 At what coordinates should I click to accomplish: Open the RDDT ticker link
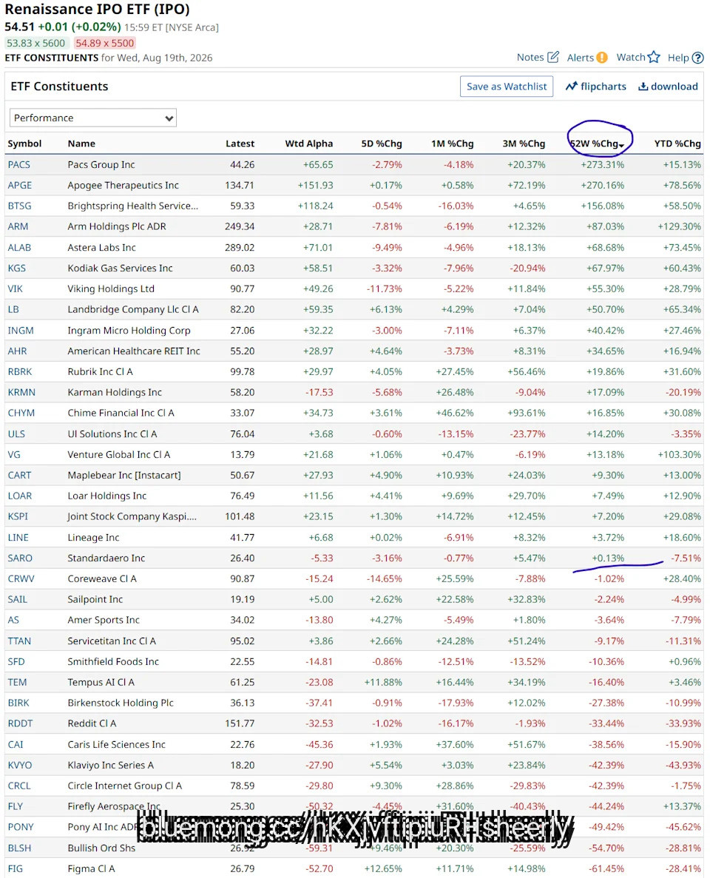point(20,723)
